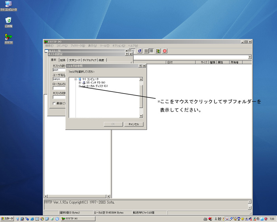This screenshot has width=277, height=222.
Task: Click the OK button in folder dialog
Action: (x=113, y=124)
